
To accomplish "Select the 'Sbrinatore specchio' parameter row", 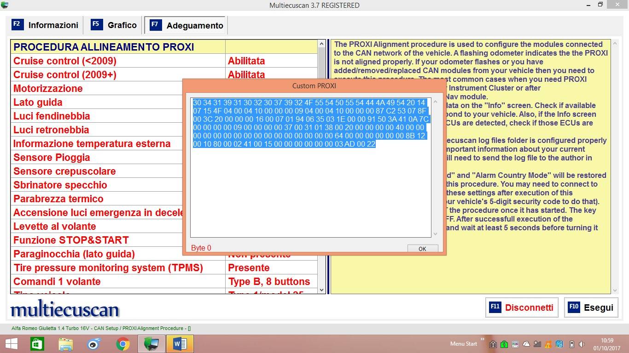I will click(x=97, y=185).
